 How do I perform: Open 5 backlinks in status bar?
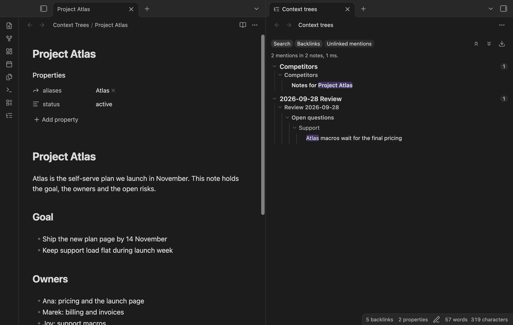380,319
